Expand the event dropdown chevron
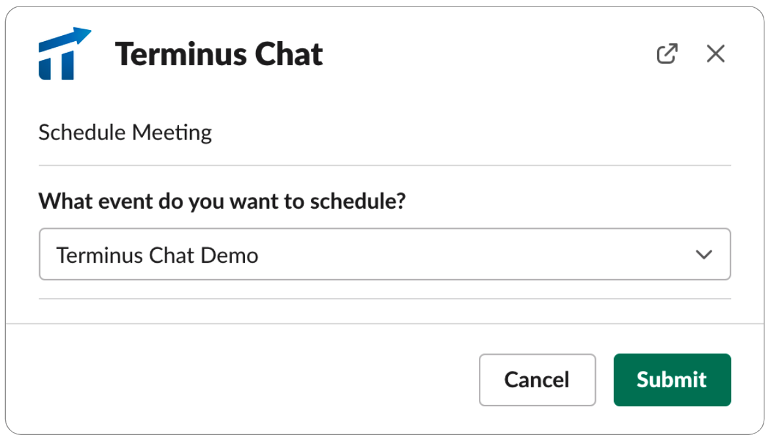Viewport: 778px width, 446px height. (x=704, y=254)
